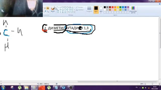Switch to Paint in the taskbar
The height and width of the screenshot is (90, 161).
[x=34, y=88]
